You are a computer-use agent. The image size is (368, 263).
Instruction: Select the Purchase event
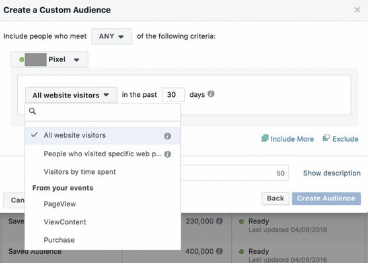tap(103, 240)
